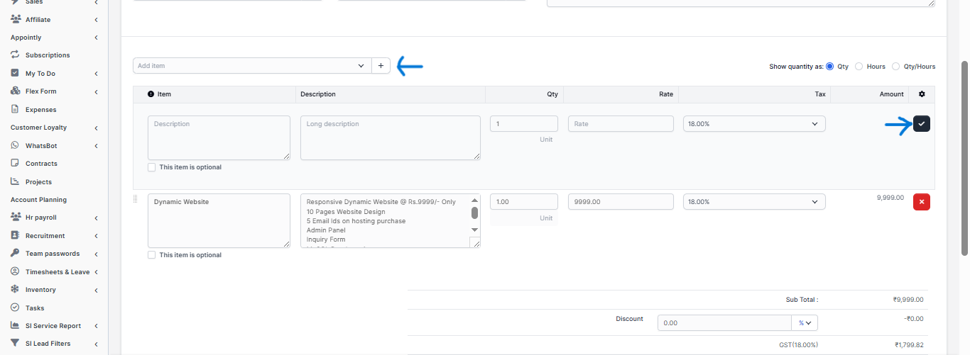
Task: Remove Dynamic Website item with red X
Action: click(x=921, y=202)
